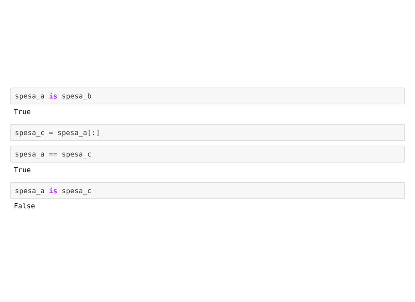This screenshot has width=415, height=302.
Task: Select the cell containing spesa_c = spesa_a[:]
Action: 207,133
